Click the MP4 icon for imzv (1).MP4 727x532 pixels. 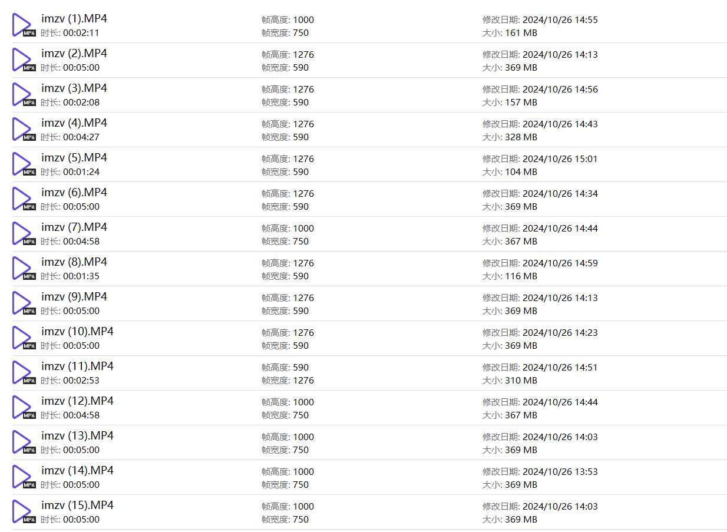pos(22,25)
